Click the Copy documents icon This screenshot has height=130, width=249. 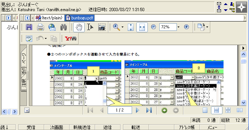coord(54,39)
